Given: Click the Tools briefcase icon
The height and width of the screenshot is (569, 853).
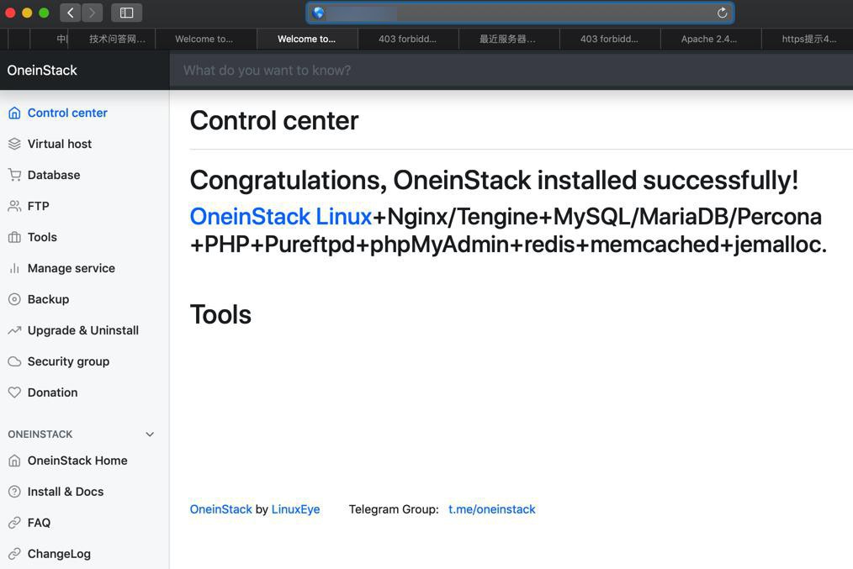Looking at the screenshot, I should pyautogui.click(x=14, y=237).
